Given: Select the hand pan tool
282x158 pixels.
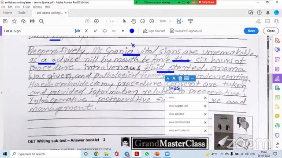Looking at the screenshot, I should pyautogui.click(x=134, y=22).
